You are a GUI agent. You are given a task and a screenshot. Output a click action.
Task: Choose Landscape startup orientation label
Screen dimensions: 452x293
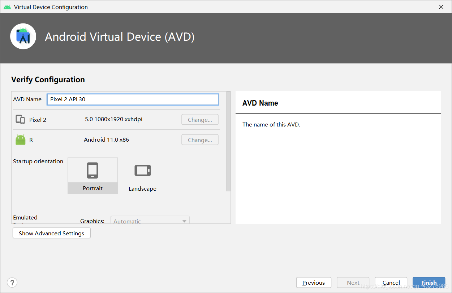click(142, 189)
